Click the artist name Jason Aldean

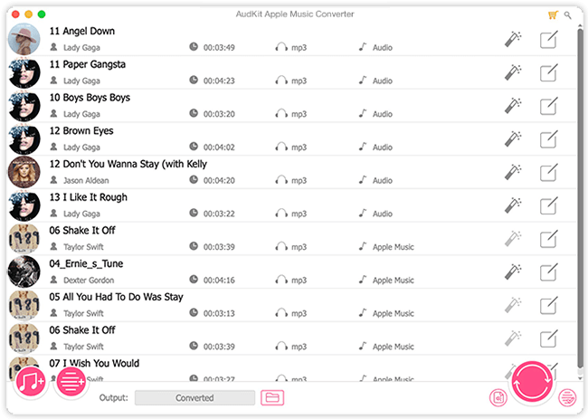(x=86, y=181)
